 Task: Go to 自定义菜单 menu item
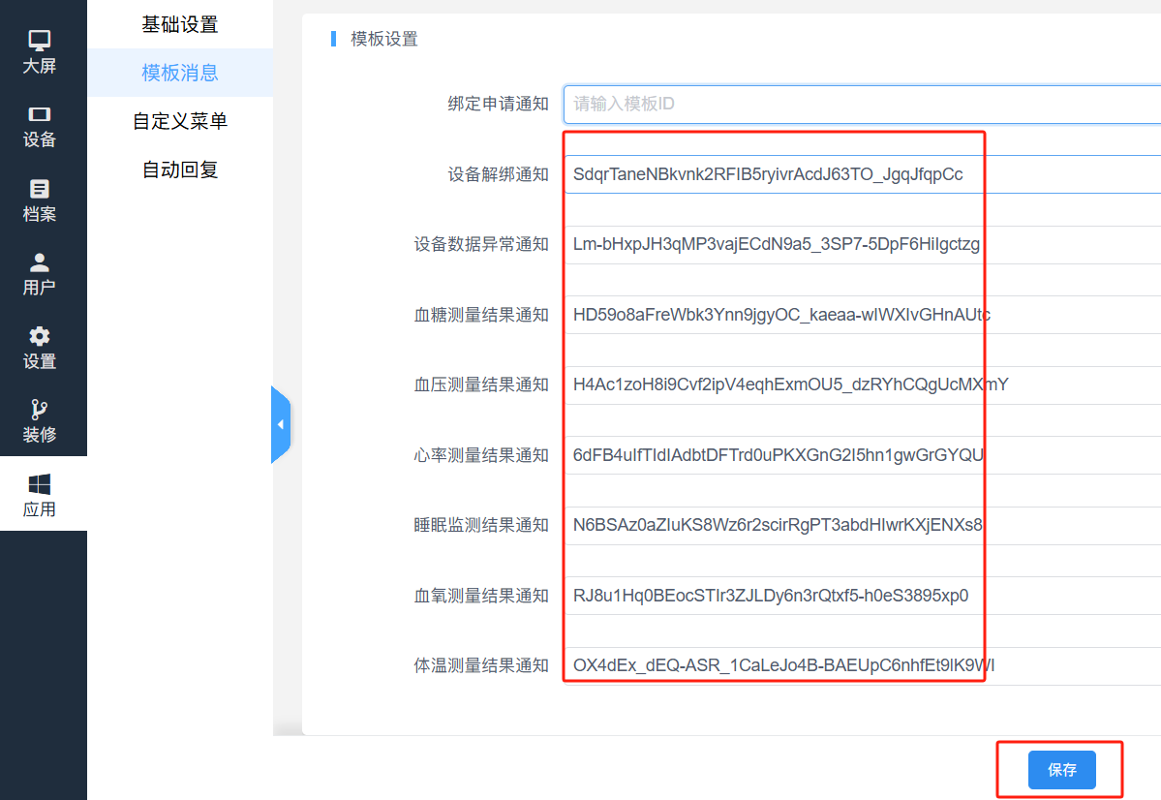pyautogui.click(x=180, y=121)
